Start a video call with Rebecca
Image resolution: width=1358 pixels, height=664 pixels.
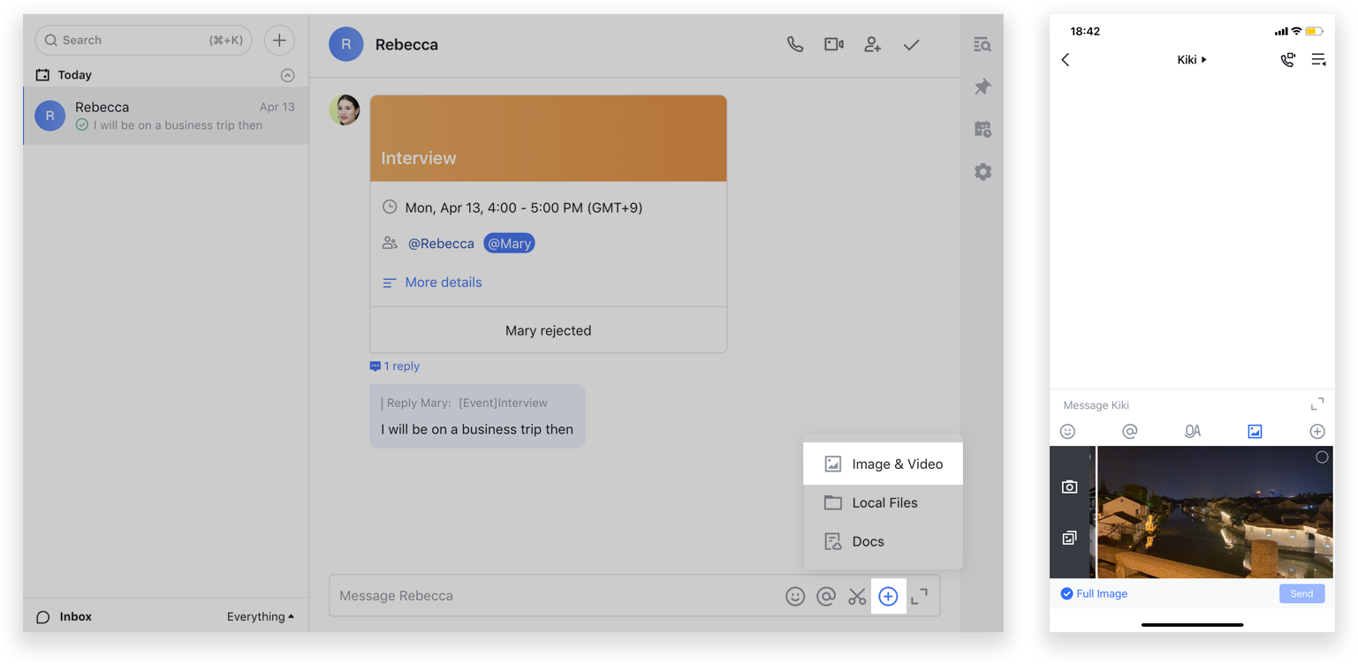click(833, 44)
